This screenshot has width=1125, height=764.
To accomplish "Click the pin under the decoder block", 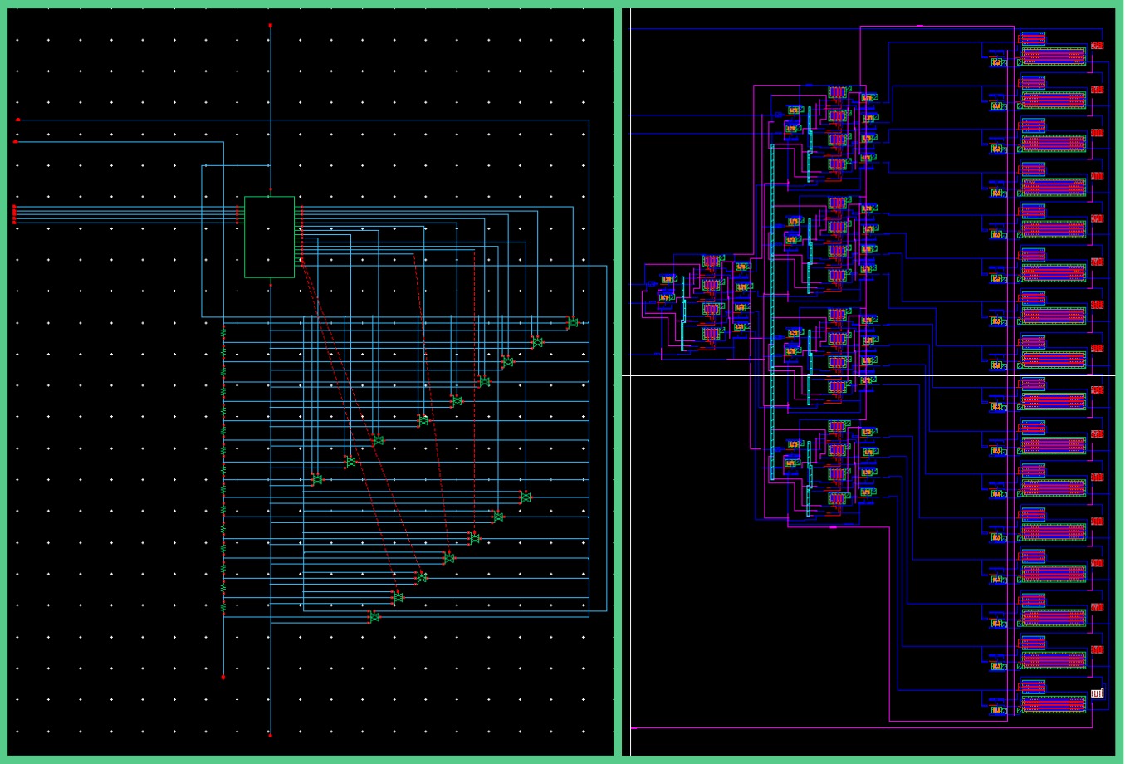I will 270,285.
